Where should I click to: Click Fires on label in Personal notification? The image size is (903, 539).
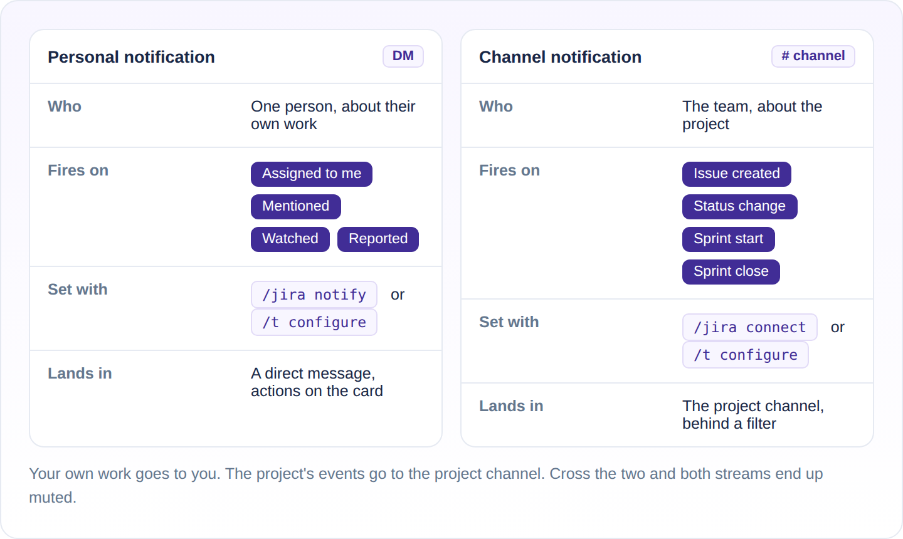(78, 170)
